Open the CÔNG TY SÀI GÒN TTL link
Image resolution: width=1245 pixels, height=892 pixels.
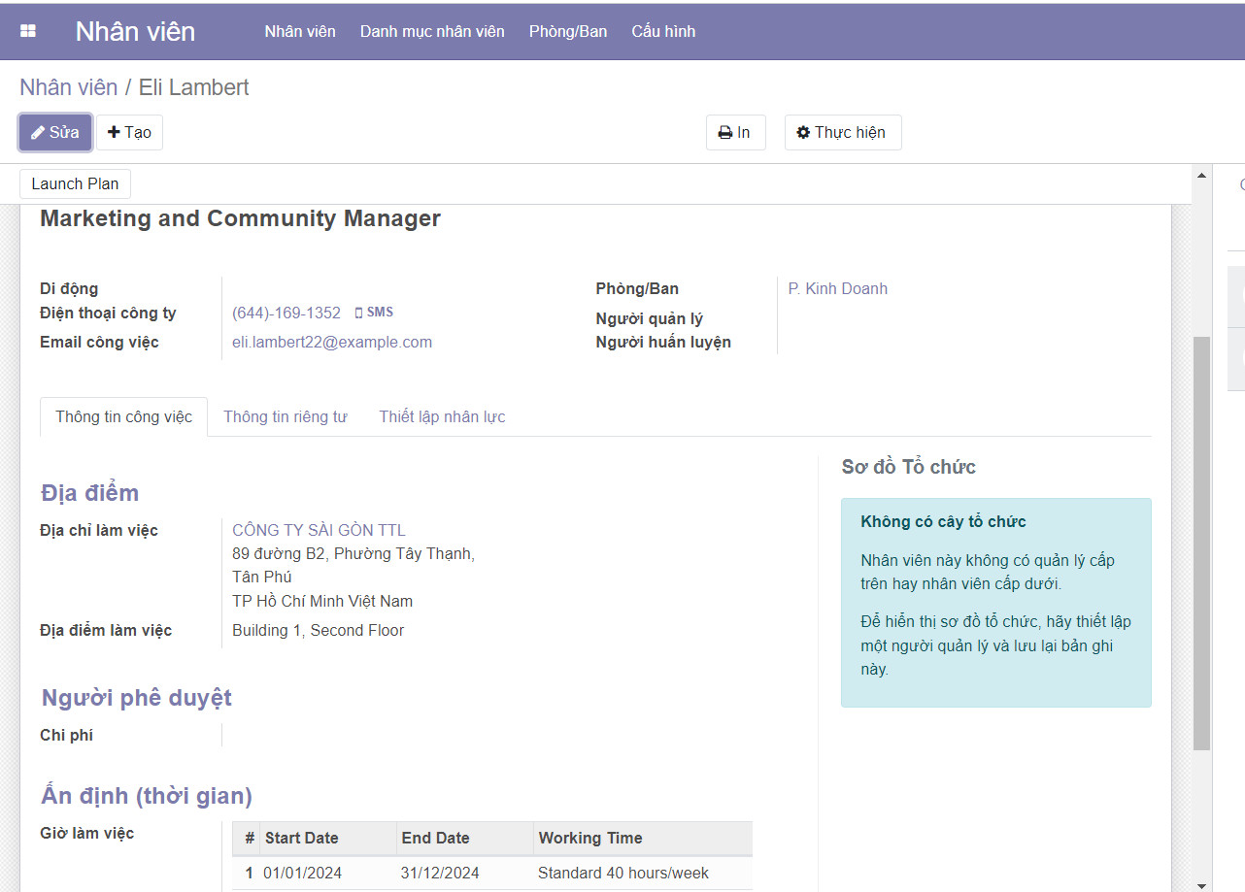point(319,530)
